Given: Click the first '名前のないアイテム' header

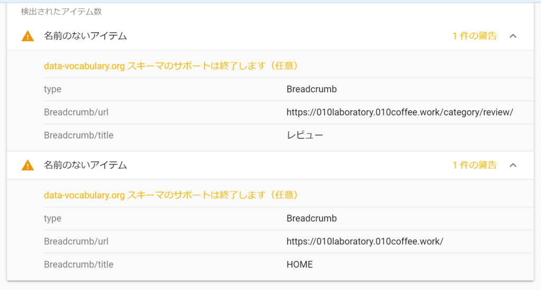Looking at the screenshot, I should click(85, 36).
